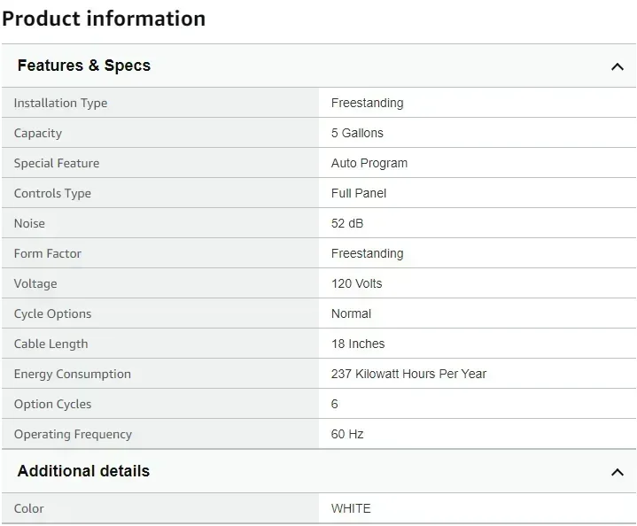Collapse the Additional details chevron

pyautogui.click(x=618, y=472)
